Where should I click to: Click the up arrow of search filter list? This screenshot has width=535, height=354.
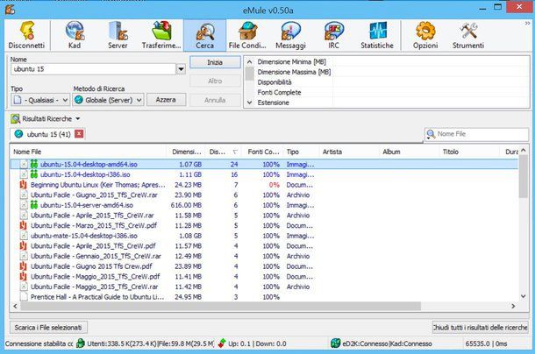coord(249,62)
